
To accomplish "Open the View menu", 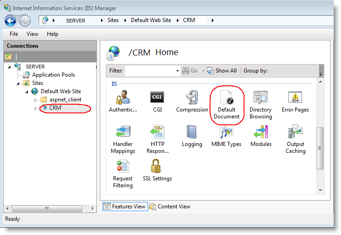I will (x=32, y=34).
